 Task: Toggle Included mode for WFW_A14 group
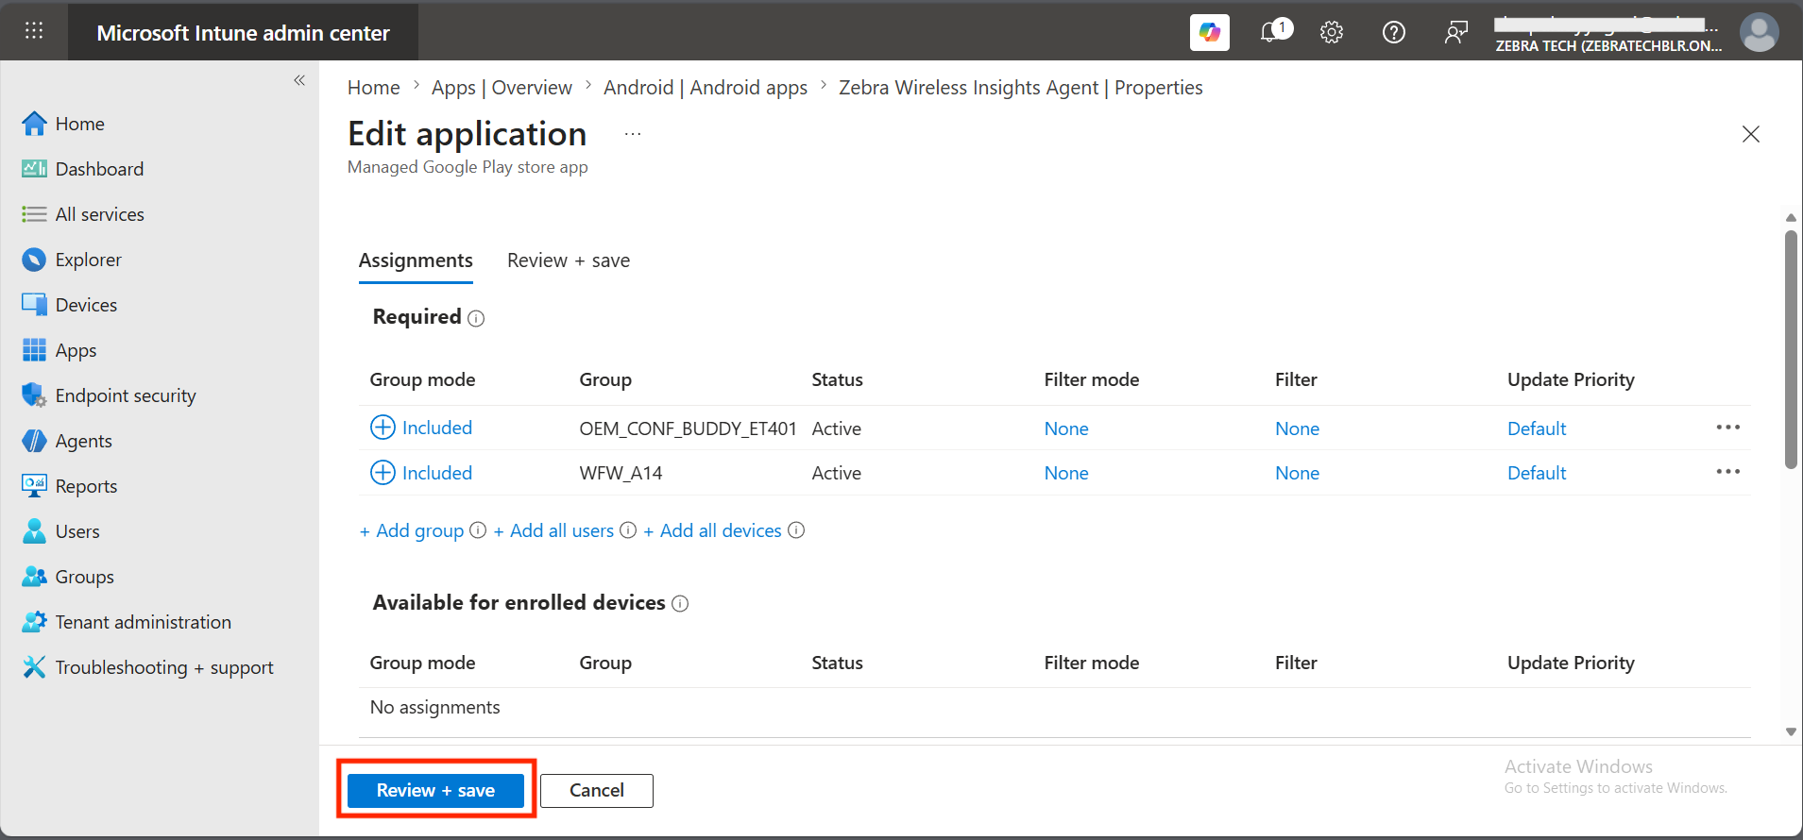click(421, 473)
